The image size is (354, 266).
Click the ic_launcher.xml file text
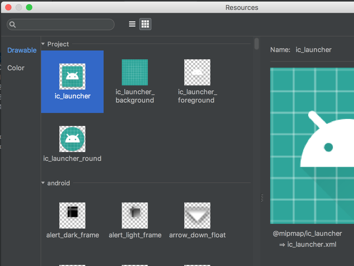pyautogui.click(x=312, y=244)
